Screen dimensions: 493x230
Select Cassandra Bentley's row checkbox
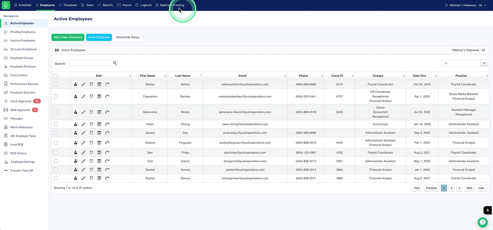click(x=56, y=97)
